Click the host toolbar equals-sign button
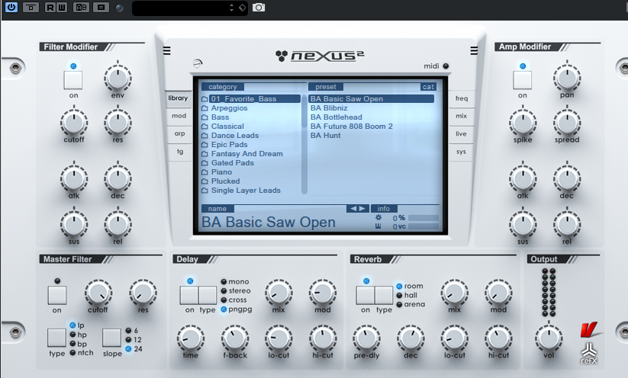The height and width of the screenshot is (378, 628). click(101, 7)
